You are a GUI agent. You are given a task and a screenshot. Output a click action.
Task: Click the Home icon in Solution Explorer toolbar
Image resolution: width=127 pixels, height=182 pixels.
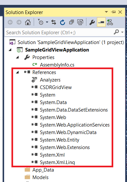coord(28,22)
